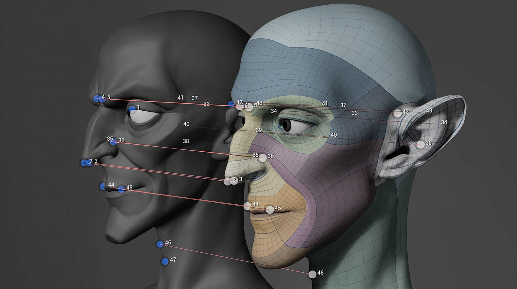
Task: Click label "34" on the ear
Action: tap(444, 122)
